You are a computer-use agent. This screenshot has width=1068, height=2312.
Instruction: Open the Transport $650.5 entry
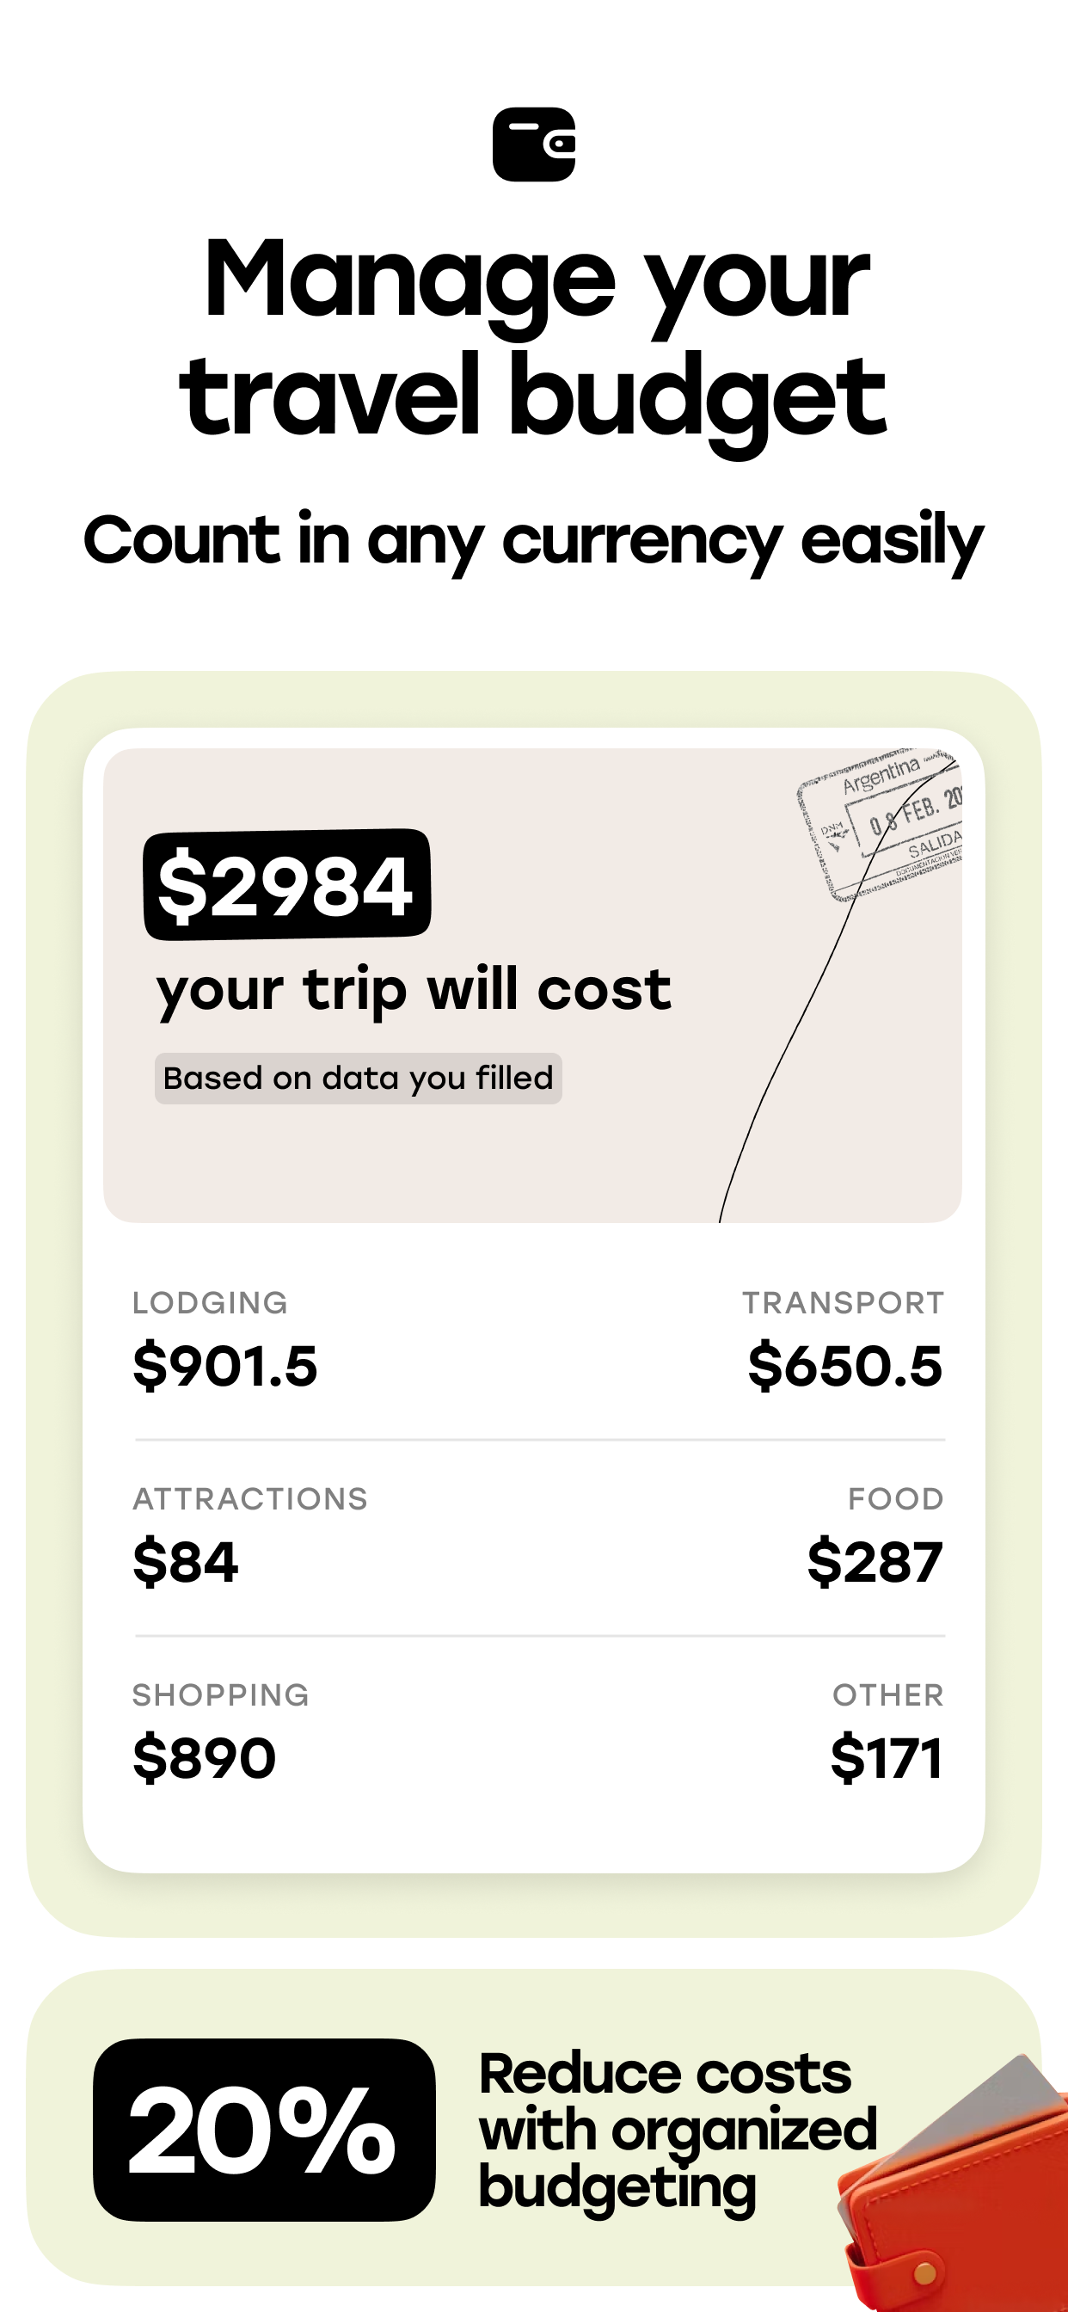pyautogui.click(x=843, y=1341)
